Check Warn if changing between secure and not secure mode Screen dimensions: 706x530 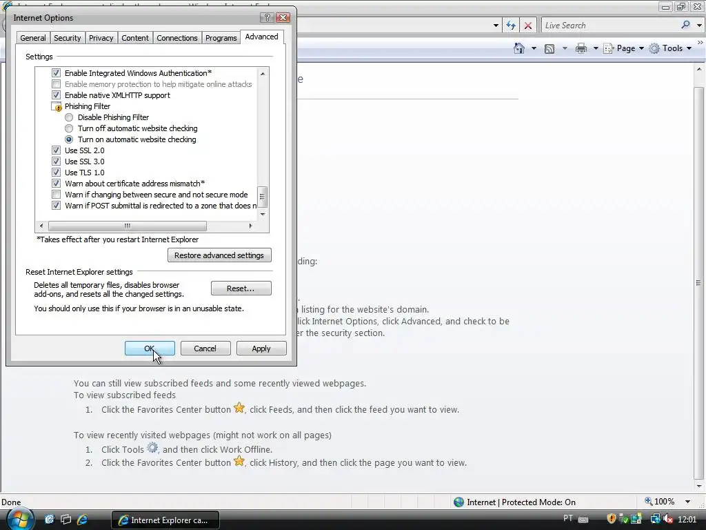[x=56, y=195]
